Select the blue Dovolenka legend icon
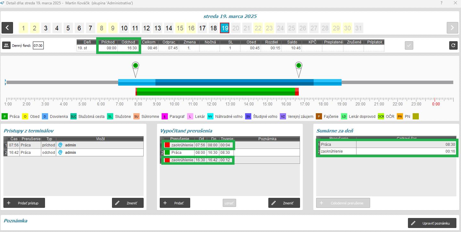The image size is (461, 232). pyautogui.click(x=45, y=117)
